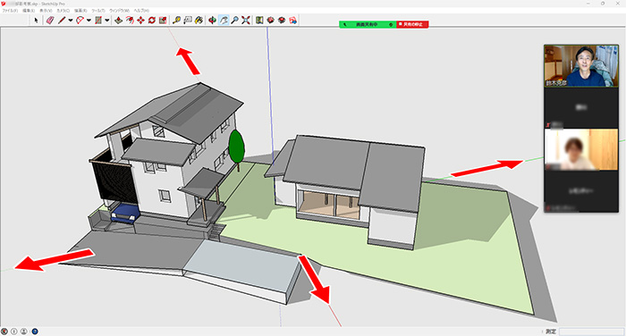Expand the Line tool dropdown arrow
The height and width of the screenshot is (336, 626).
click(71, 20)
